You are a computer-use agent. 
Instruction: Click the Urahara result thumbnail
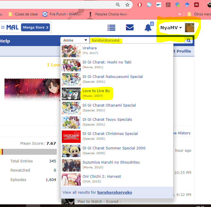pyautogui.click(x=71, y=51)
